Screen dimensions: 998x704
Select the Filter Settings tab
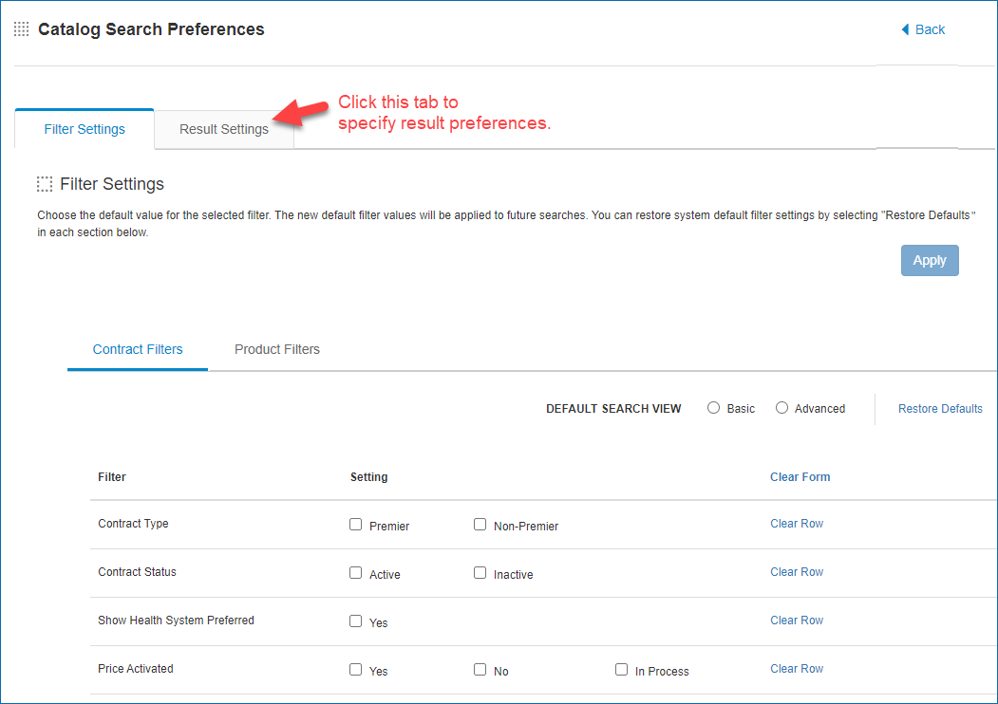(x=85, y=129)
